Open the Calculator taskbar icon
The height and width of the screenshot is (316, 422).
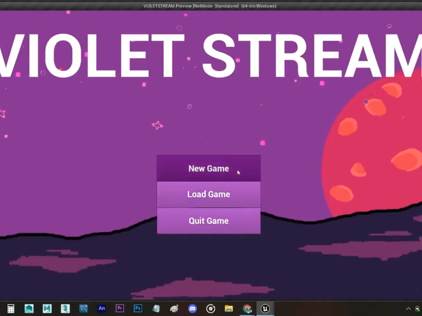coord(11,309)
